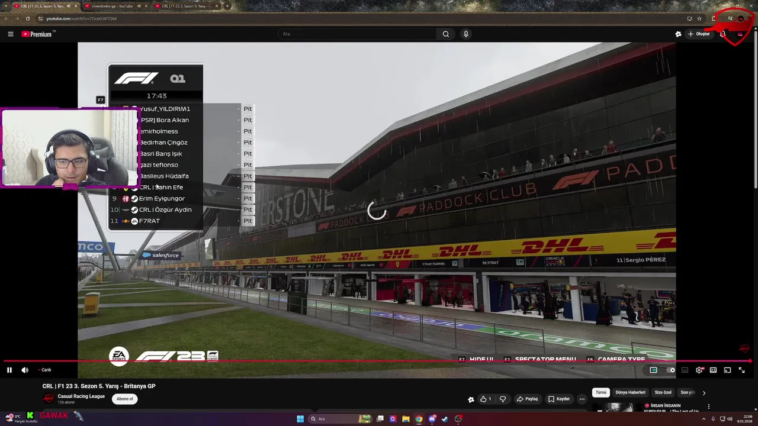Screen dimensions: 758x426
Task: Start voice search with microphone icon
Action: (466, 34)
